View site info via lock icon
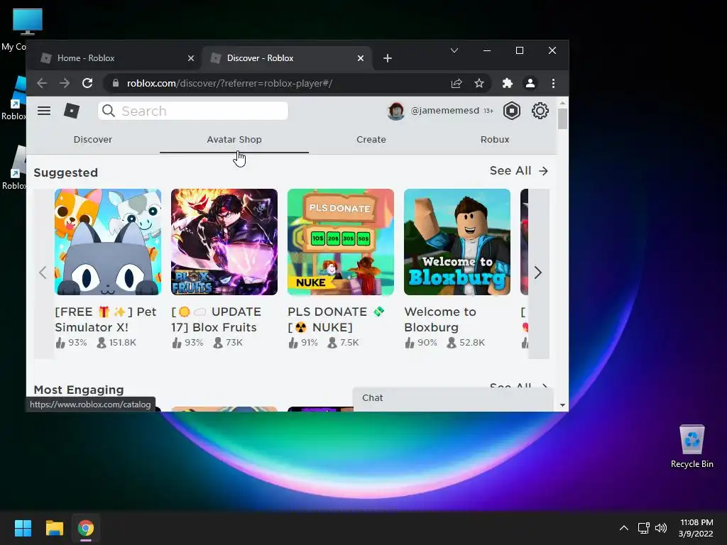The height and width of the screenshot is (545, 727). [116, 84]
